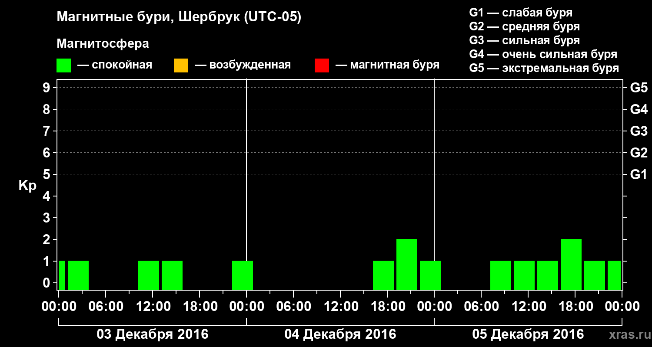
Task: Click the red 'магнитная буря' legend swatch
Action: tap(322, 65)
